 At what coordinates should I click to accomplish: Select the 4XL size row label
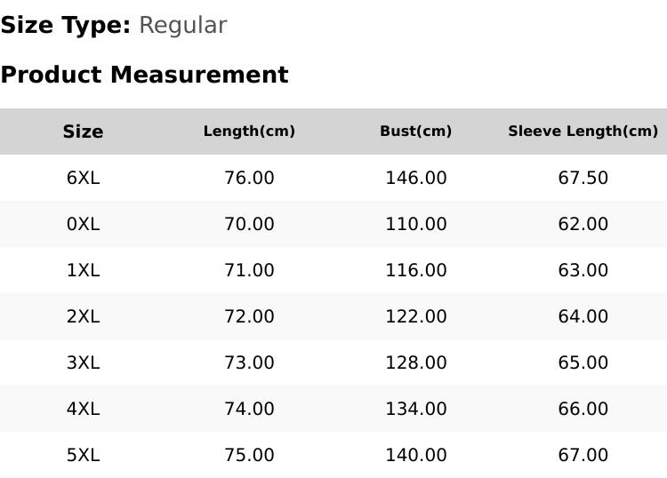point(83,410)
